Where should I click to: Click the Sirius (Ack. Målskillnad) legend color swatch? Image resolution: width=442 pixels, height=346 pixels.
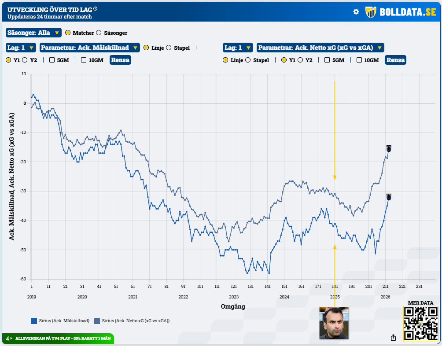coord(33,321)
